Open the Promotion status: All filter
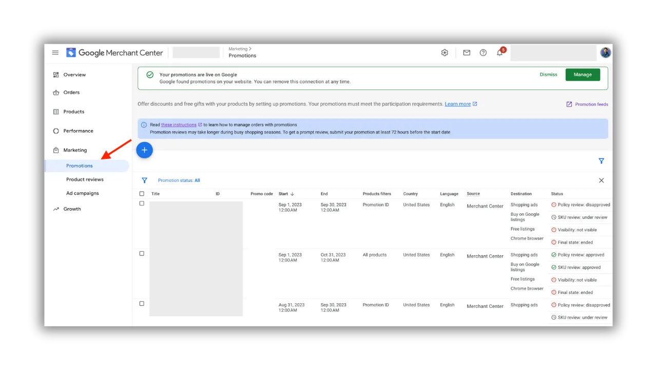This screenshot has width=657, height=370. tap(179, 180)
